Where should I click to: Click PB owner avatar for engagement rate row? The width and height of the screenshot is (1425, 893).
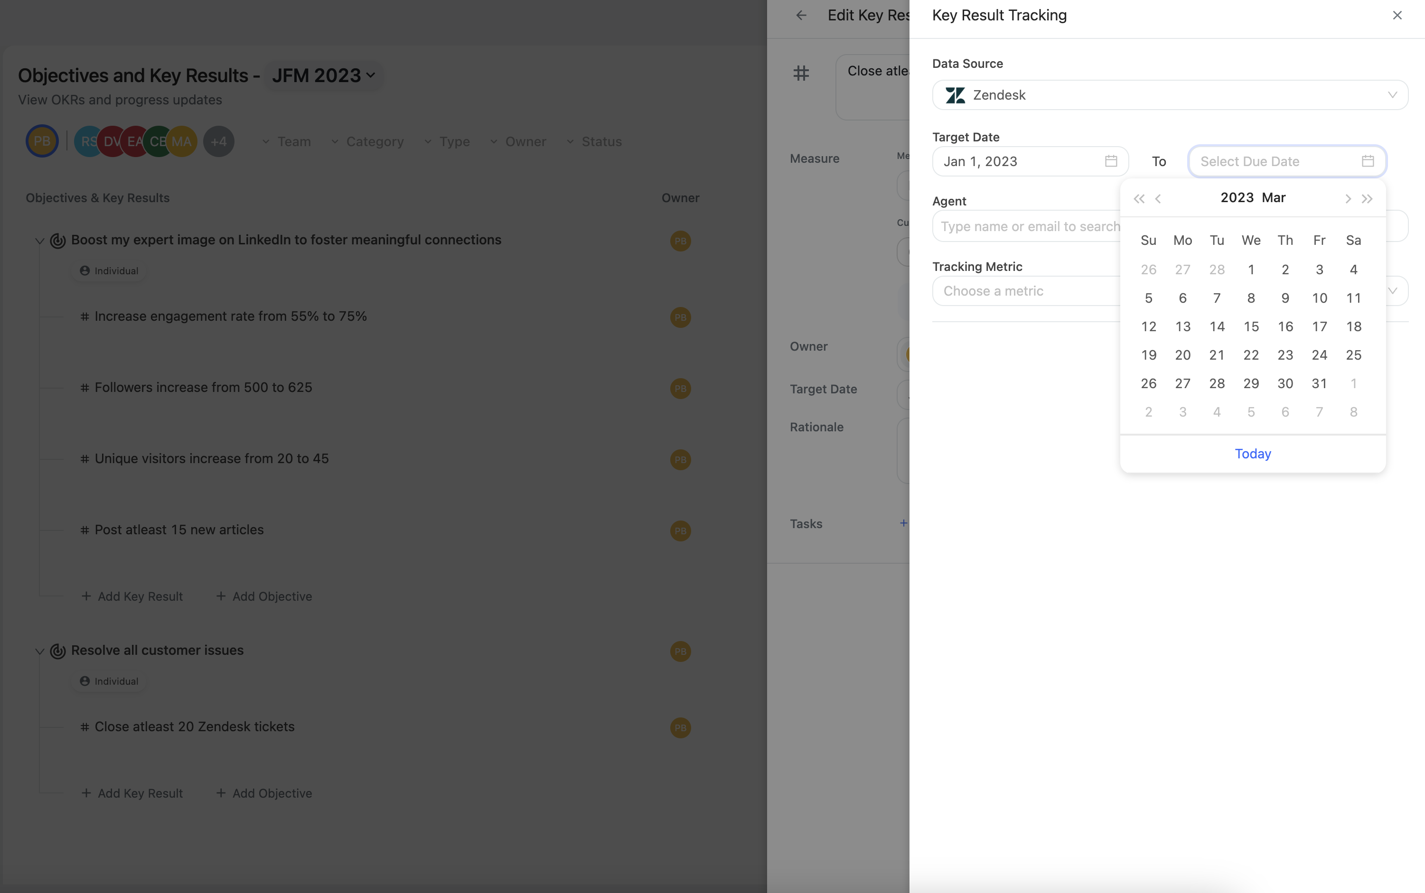pos(681,317)
